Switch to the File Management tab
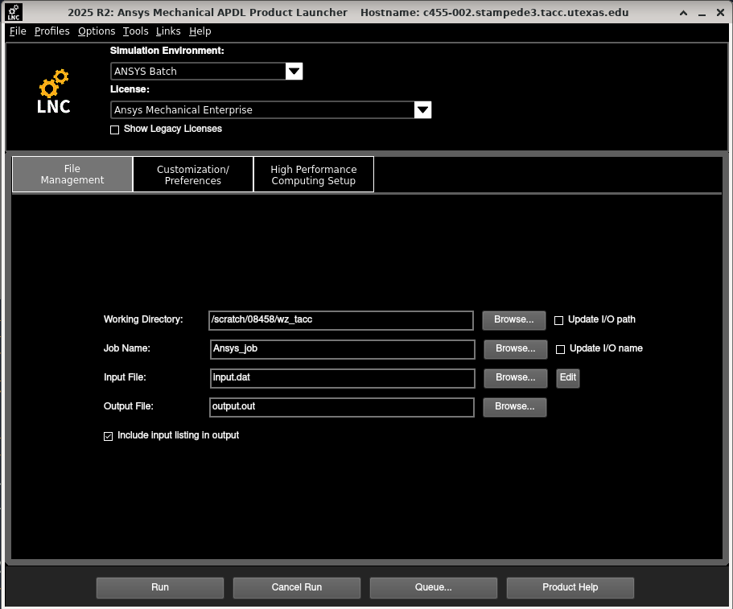The width and height of the screenshot is (733, 609). click(72, 175)
